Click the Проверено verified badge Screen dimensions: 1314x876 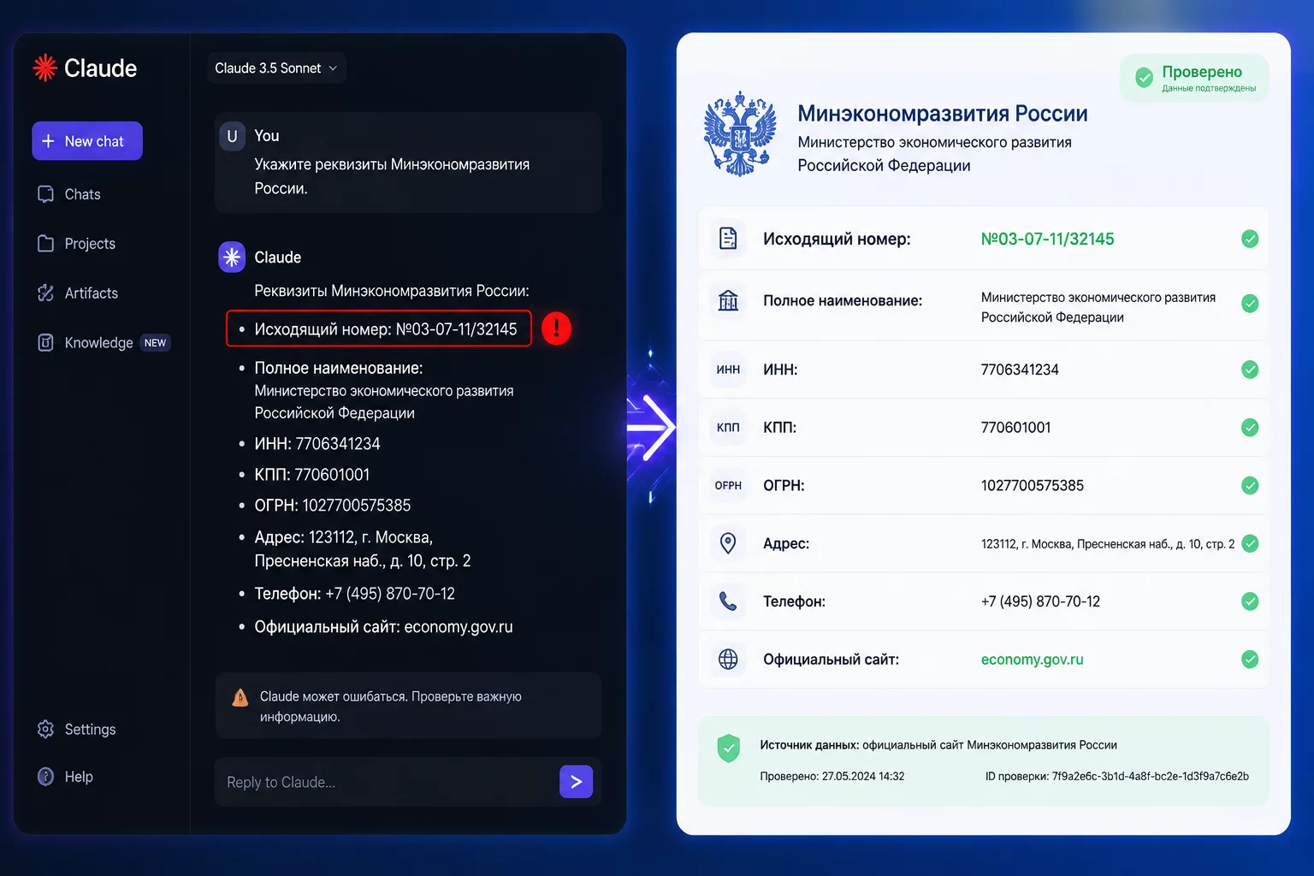1194,78
